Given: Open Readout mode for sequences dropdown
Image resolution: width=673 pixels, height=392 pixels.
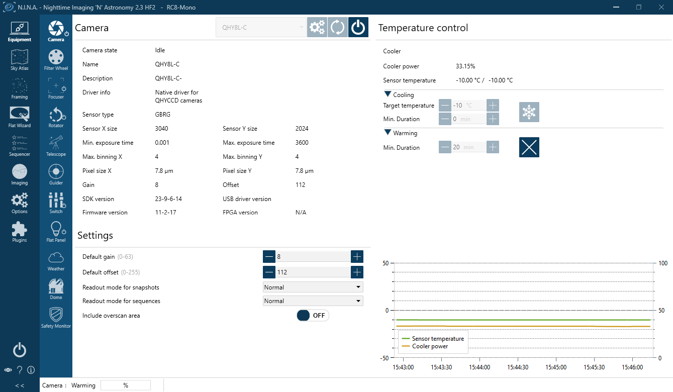Looking at the screenshot, I should [x=313, y=301].
